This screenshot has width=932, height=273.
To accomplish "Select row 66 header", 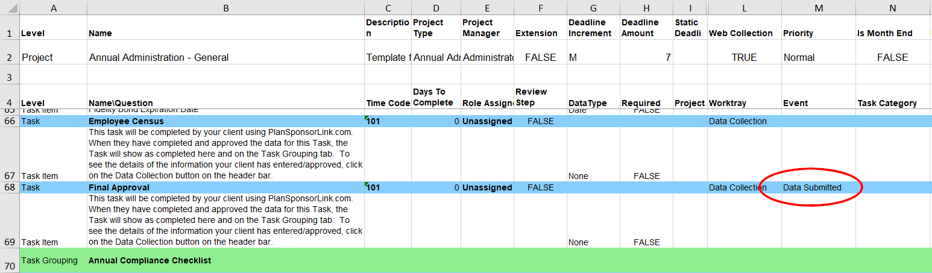I will pyautogui.click(x=10, y=121).
